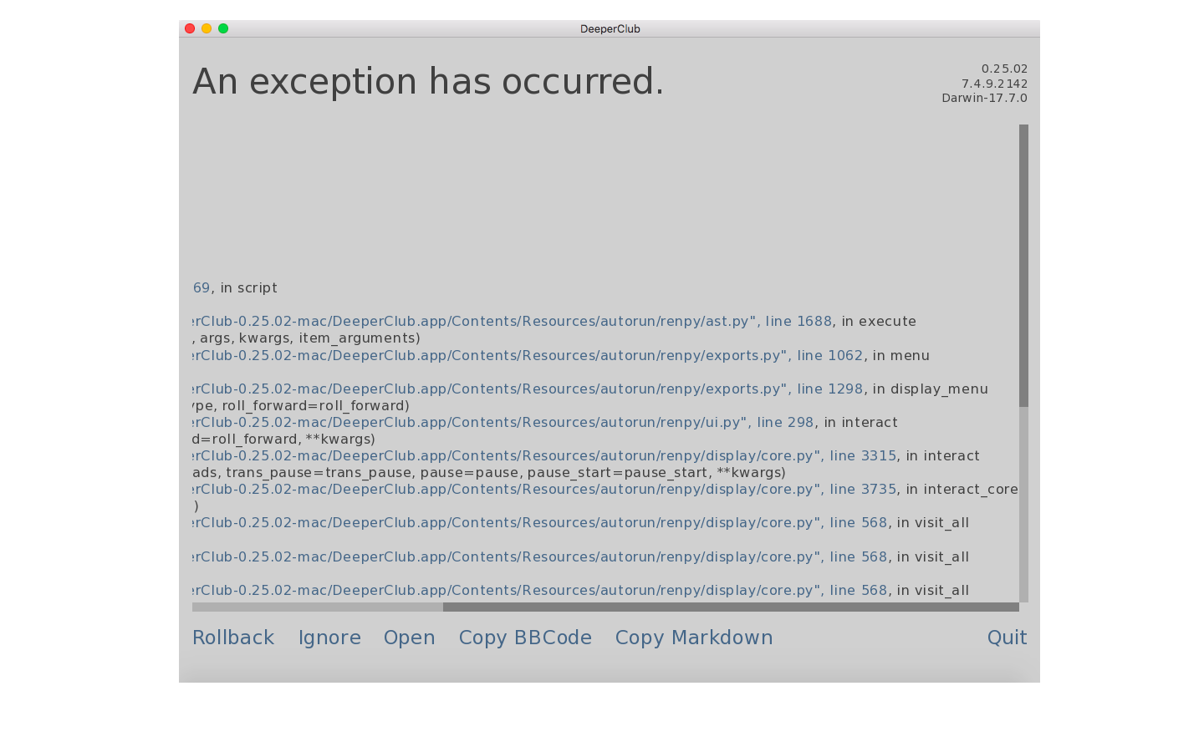Screen dimensions: 1204x752
Task: Follow core.py line 3735 link
Action: 544,489
